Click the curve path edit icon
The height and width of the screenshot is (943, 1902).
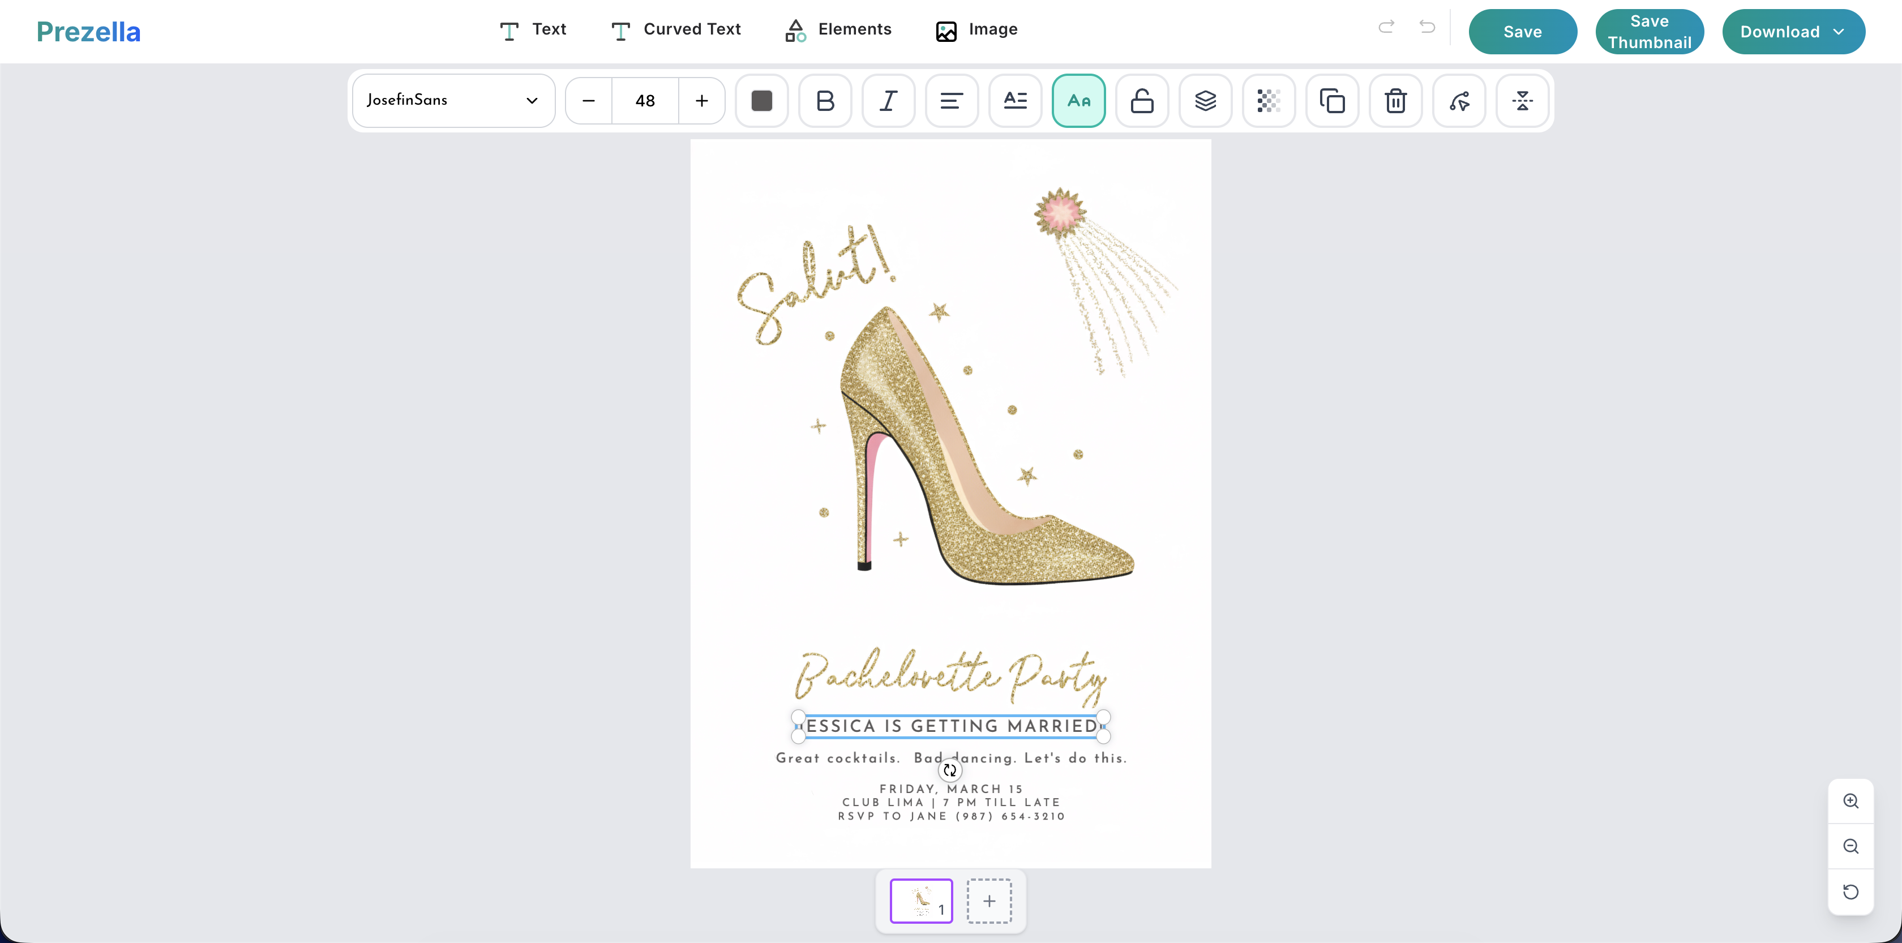point(1458,100)
